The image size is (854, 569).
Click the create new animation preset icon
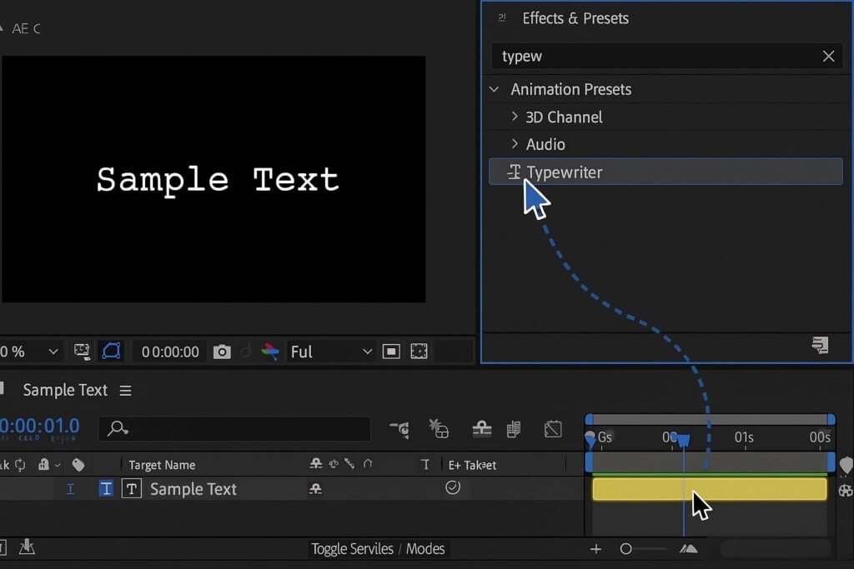(x=820, y=345)
